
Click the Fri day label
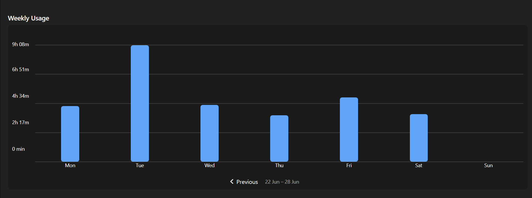point(349,165)
